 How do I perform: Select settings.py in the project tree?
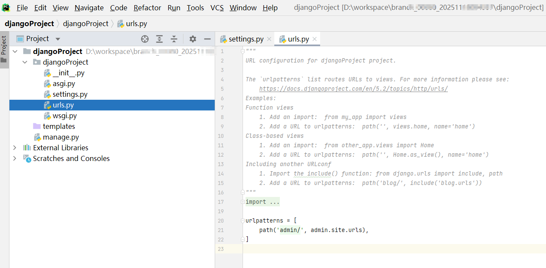[x=70, y=94]
